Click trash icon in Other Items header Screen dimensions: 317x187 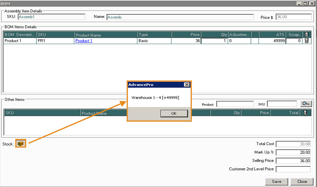coord(305,113)
